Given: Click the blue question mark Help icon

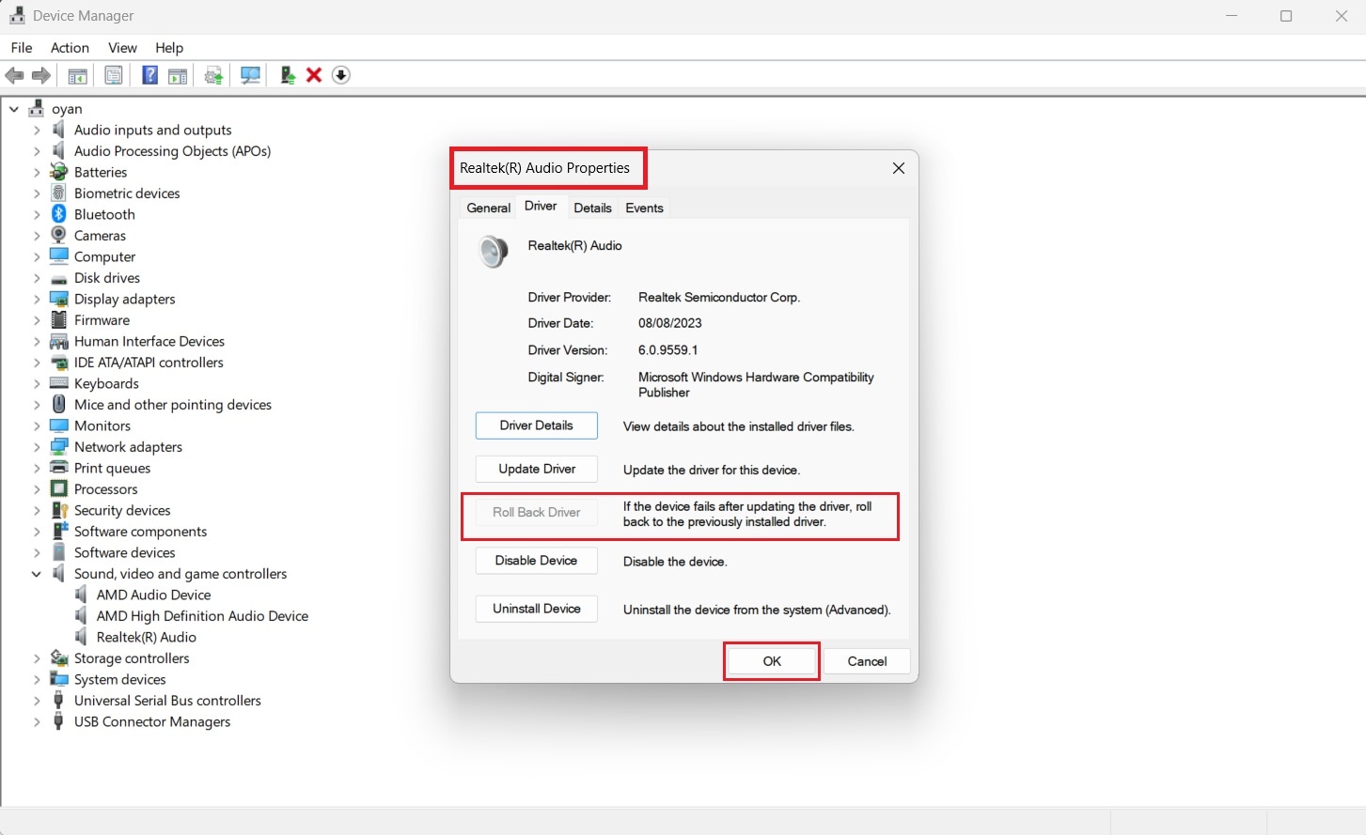Looking at the screenshot, I should click(x=149, y=75).
